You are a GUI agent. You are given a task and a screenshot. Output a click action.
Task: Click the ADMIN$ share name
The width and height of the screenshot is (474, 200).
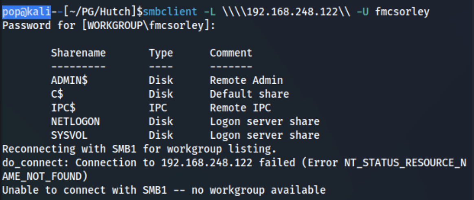tap(69, 80)
